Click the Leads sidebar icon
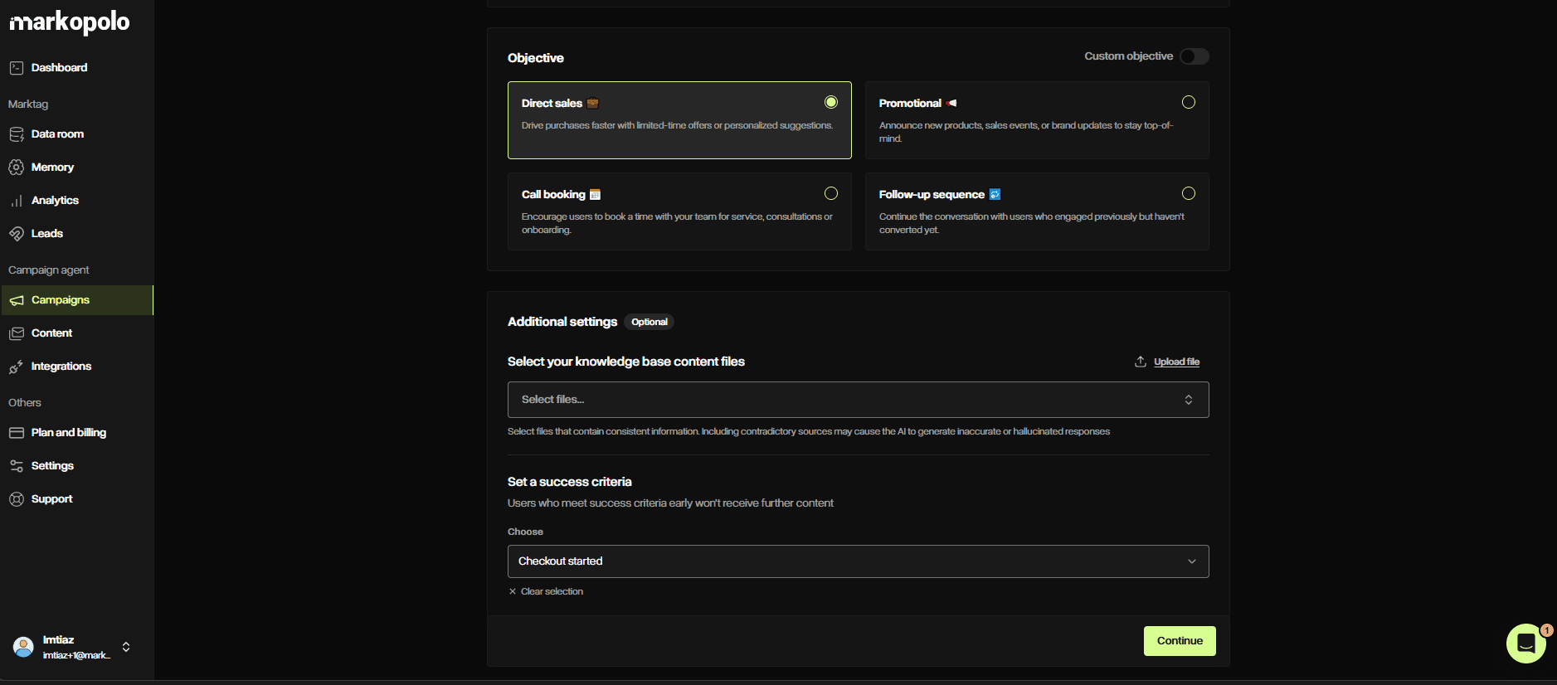The height and width of the screenshot is (685, 1557). (17, 234)
